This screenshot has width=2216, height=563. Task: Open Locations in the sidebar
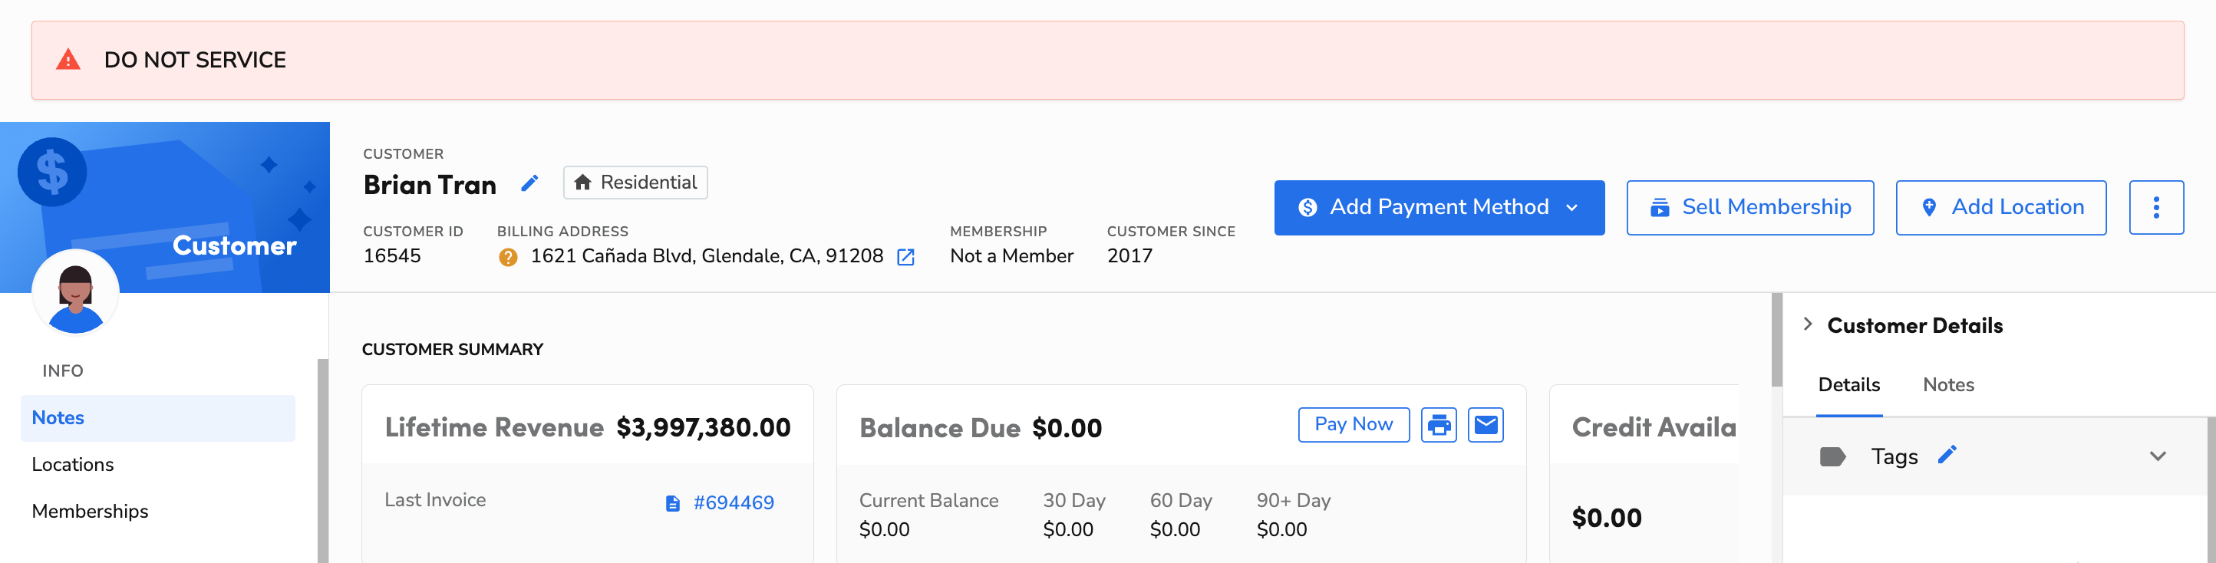click(73, 464)
